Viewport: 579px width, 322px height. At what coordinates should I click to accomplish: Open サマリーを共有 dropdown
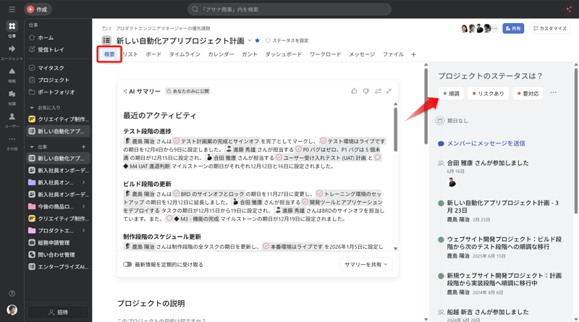pyautogui.click(x=365, y=264)
